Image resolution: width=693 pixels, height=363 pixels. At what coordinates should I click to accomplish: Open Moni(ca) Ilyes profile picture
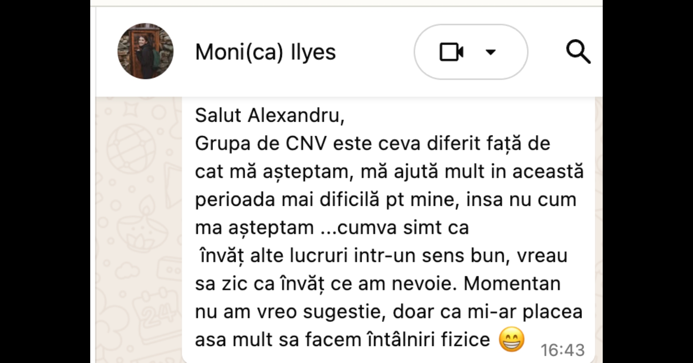tap(145, 51)
